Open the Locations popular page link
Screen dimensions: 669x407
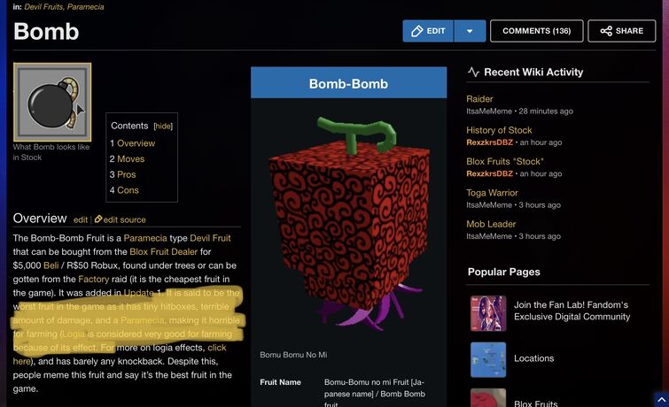pyautogui.click(x=533, y=358)
